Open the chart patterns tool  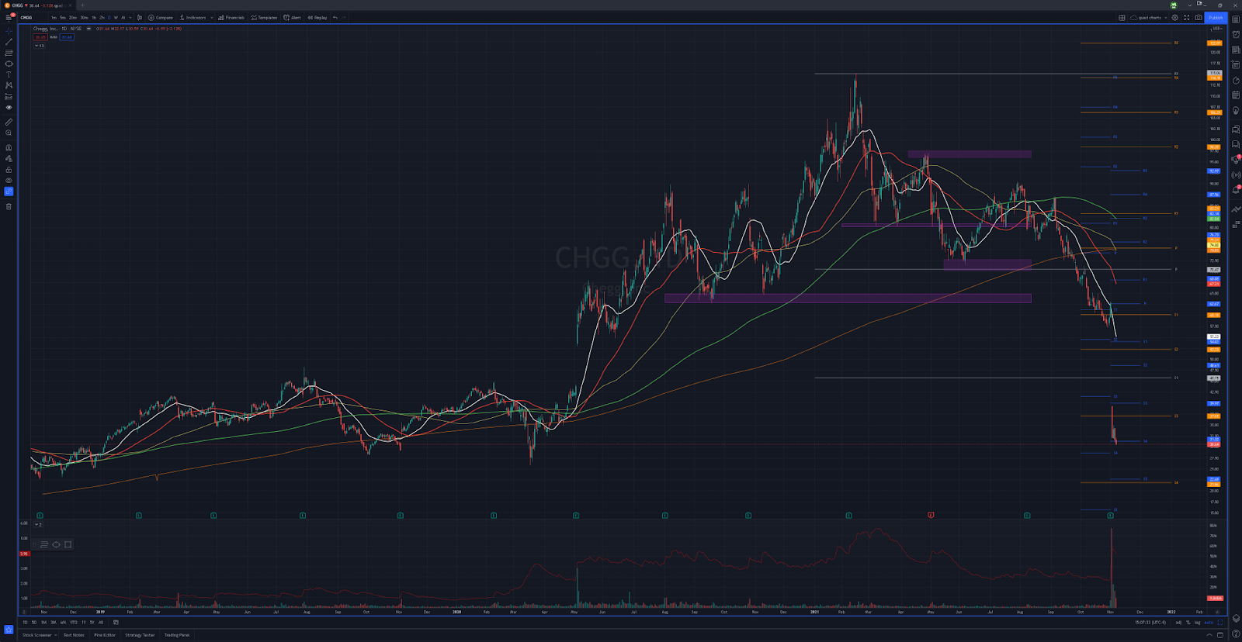9,85
